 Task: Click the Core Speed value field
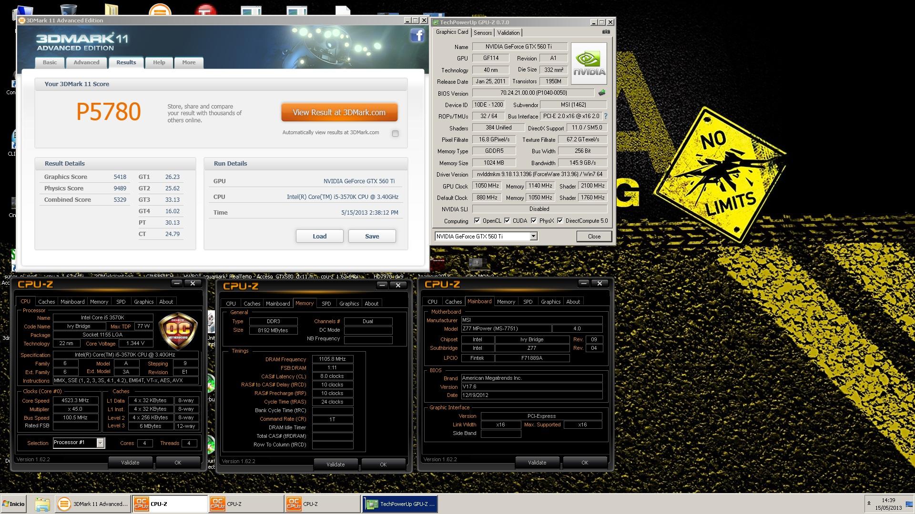click(76, 401)
